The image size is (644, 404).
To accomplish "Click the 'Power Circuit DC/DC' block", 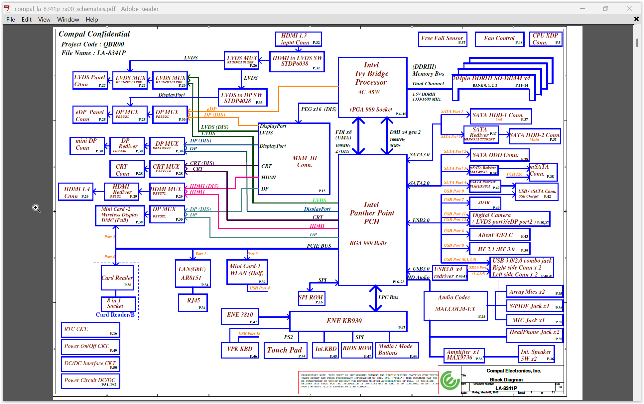I will [x=90, y=381].
